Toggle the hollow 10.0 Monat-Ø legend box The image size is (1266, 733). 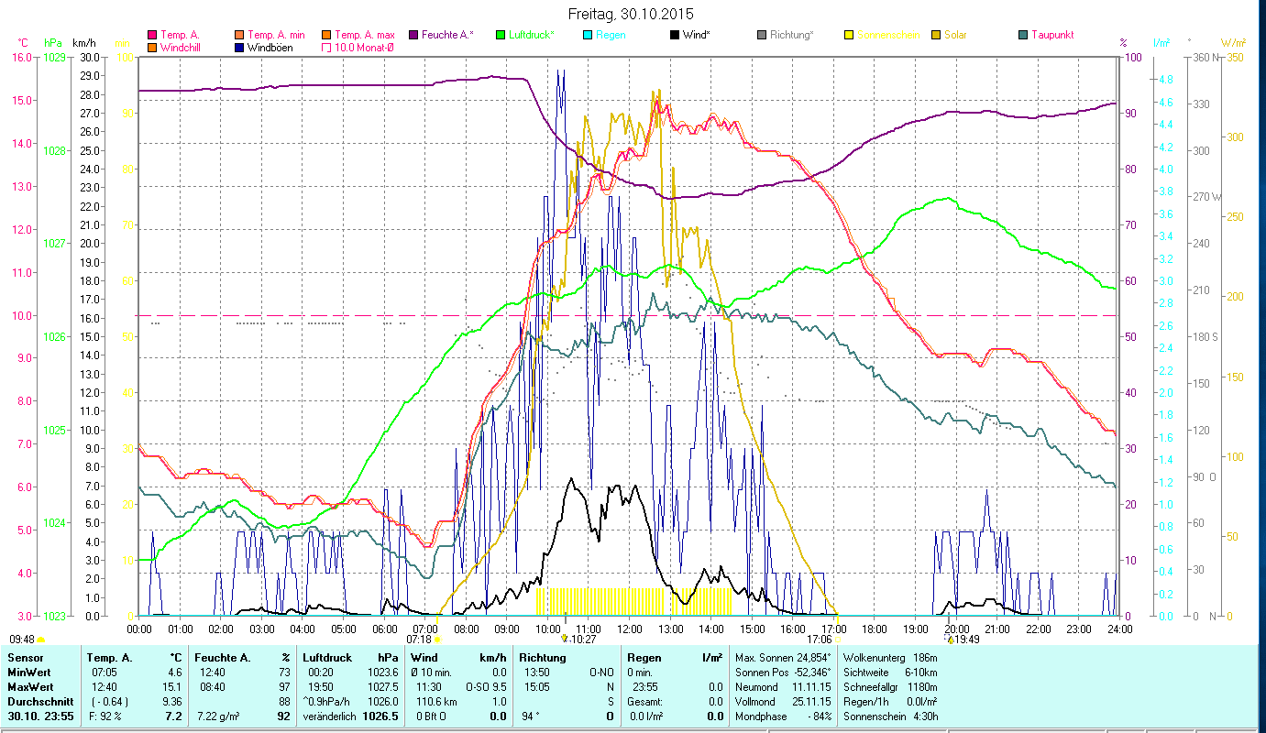tap(326, 48)
